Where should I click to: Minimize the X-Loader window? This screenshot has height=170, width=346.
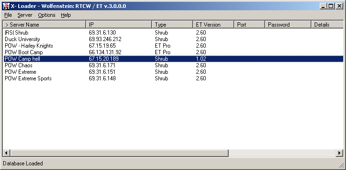(323, 6)
